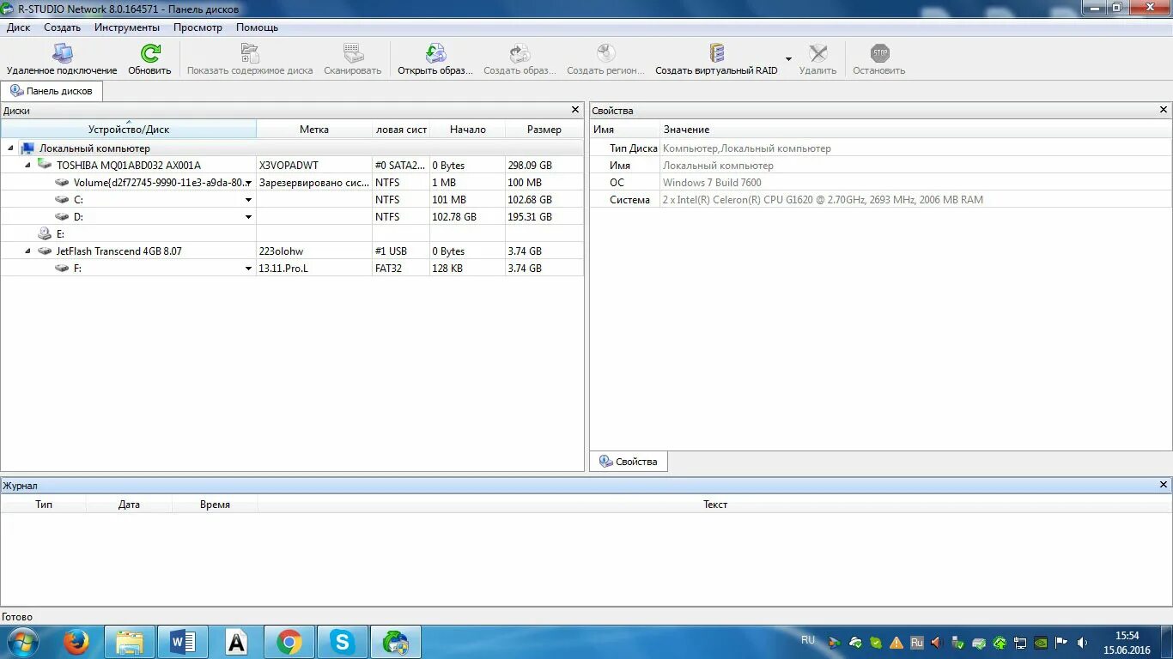The image size is (1173, 659).
Task: Click the Тип column header in Журнал
Action: (44, 505)
